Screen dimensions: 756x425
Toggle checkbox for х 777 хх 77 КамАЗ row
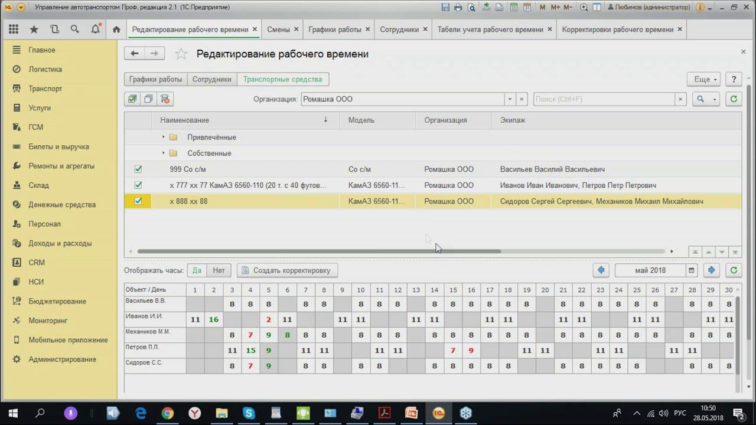138,185
